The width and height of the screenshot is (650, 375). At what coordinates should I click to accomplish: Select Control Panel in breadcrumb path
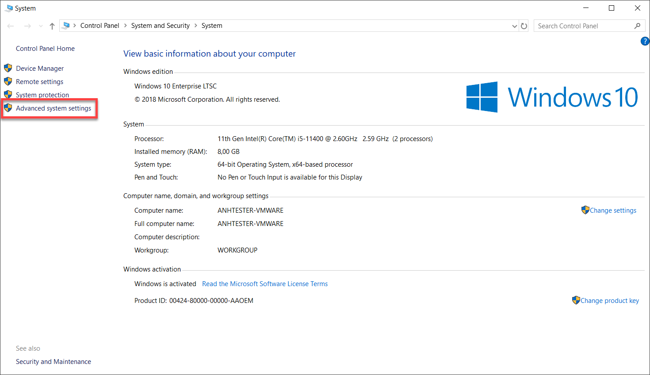coord(100,26)
